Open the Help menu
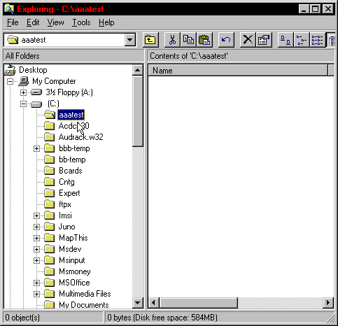This screenshot has height=326, width=338. [106, 22]
